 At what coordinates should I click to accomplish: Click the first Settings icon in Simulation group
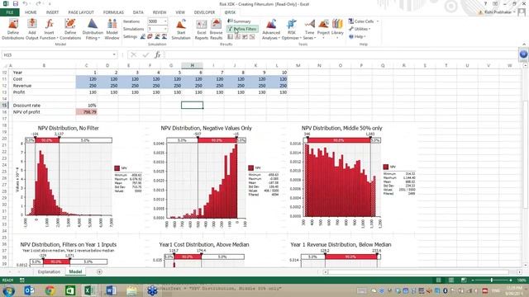[143, 36]
